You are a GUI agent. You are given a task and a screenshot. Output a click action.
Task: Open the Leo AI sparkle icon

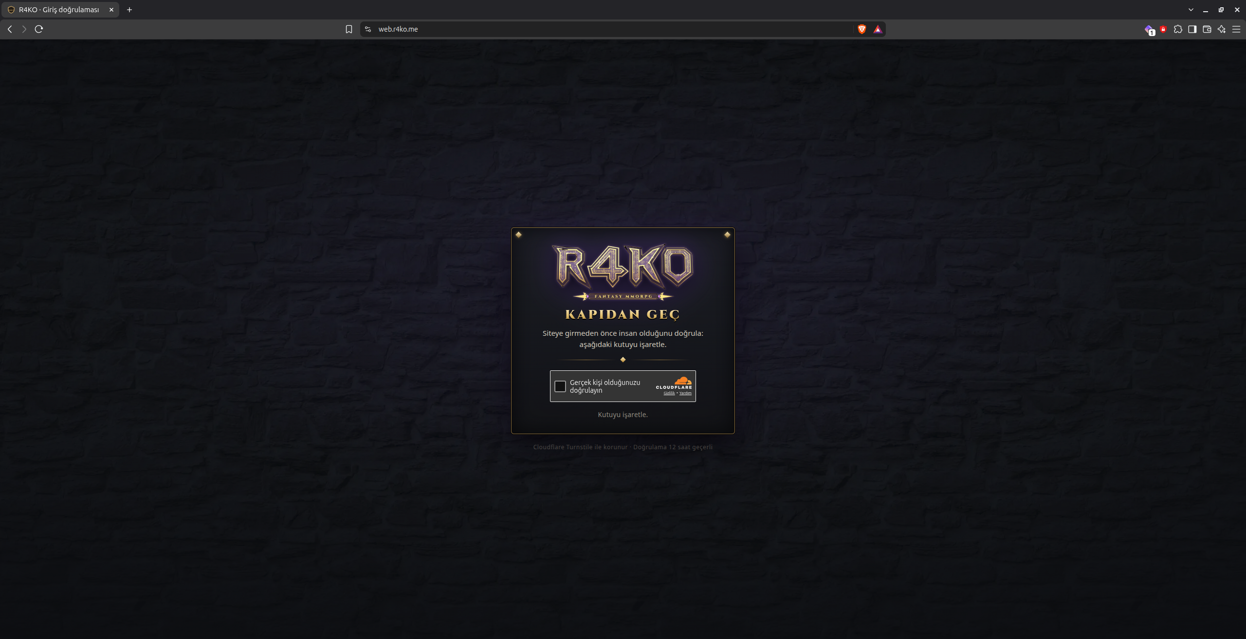tap(1222, 29)
